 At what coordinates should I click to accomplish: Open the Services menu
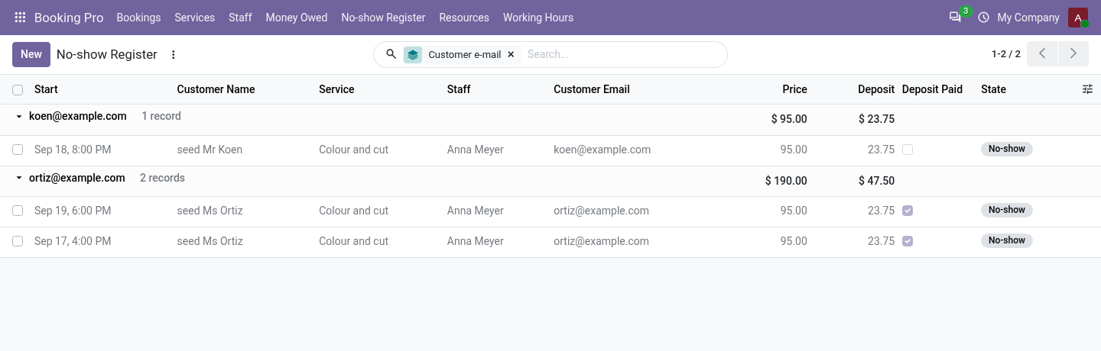pos(194,18)
